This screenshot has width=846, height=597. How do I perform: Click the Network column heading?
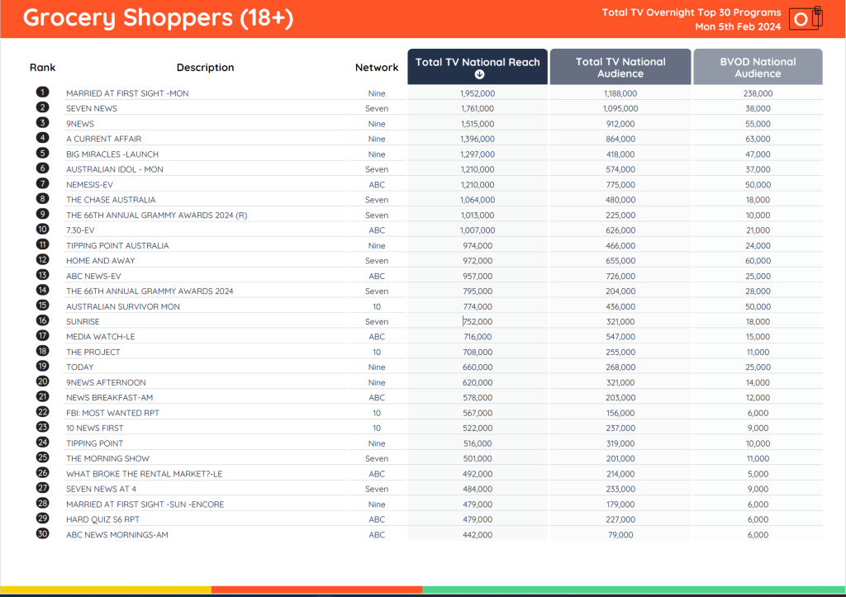[377, 68]
